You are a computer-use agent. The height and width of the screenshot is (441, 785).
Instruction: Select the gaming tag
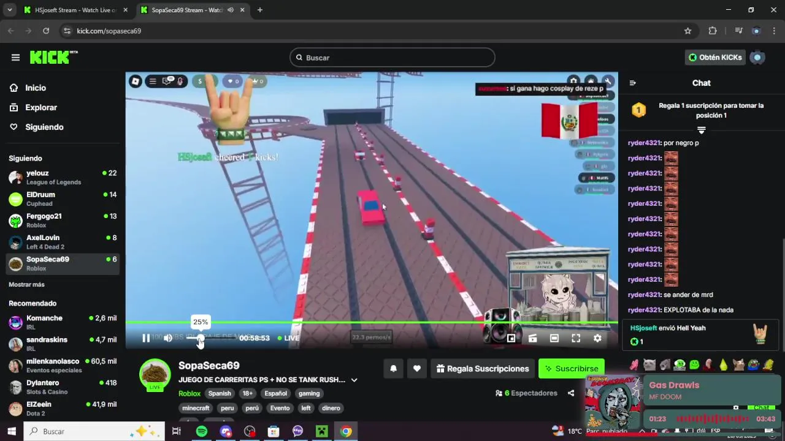(309, 394)
